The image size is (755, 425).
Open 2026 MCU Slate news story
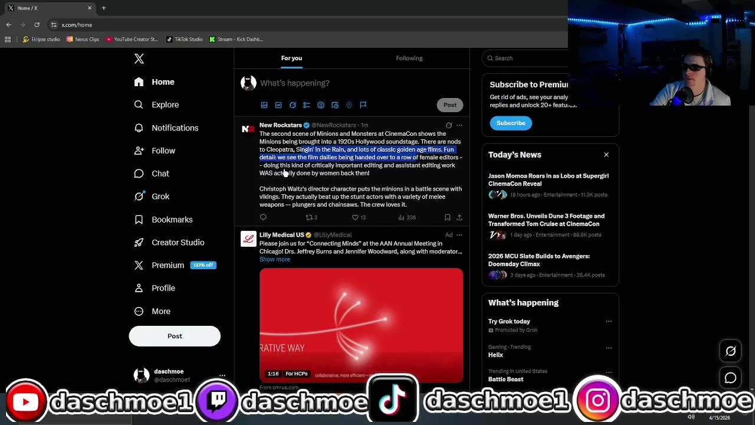click(550, 265)
